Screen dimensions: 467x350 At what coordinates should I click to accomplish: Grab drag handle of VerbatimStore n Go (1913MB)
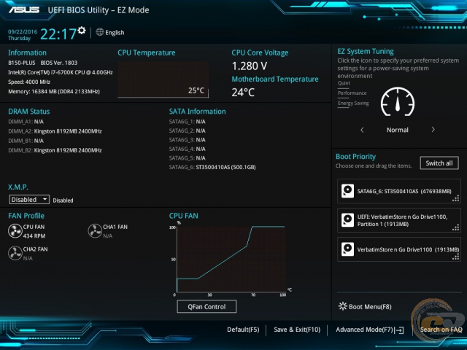coord(455,257)
